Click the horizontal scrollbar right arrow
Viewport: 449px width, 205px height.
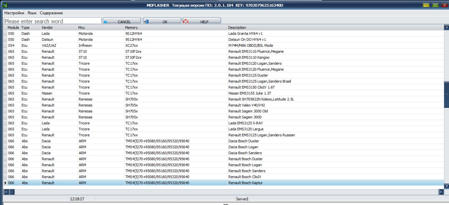point(441,192)
